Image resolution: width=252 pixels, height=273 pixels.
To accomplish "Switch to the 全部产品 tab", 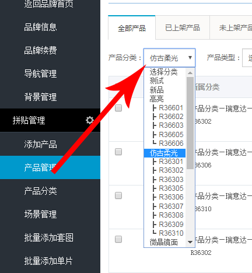I will pyautogui.click(x=132, y=28).
